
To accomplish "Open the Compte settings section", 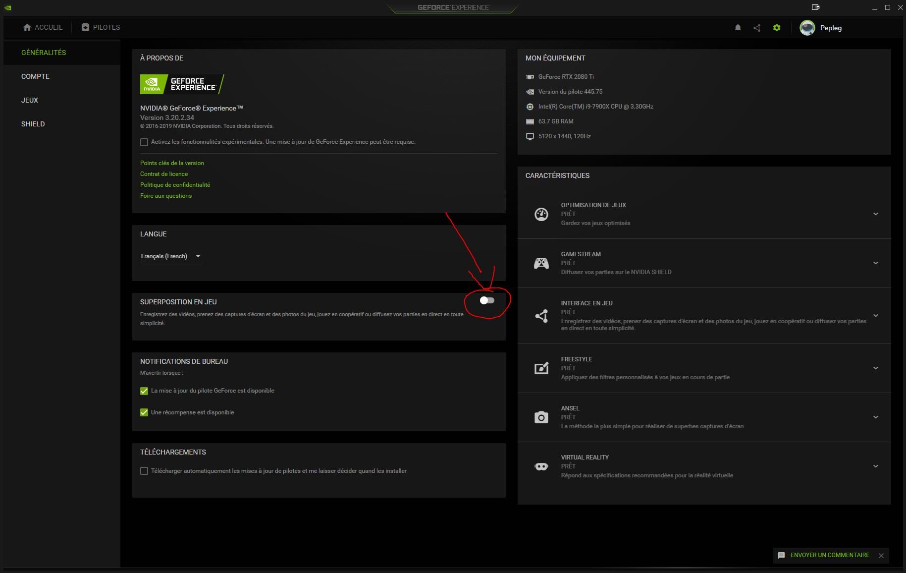I will (35, 76).
